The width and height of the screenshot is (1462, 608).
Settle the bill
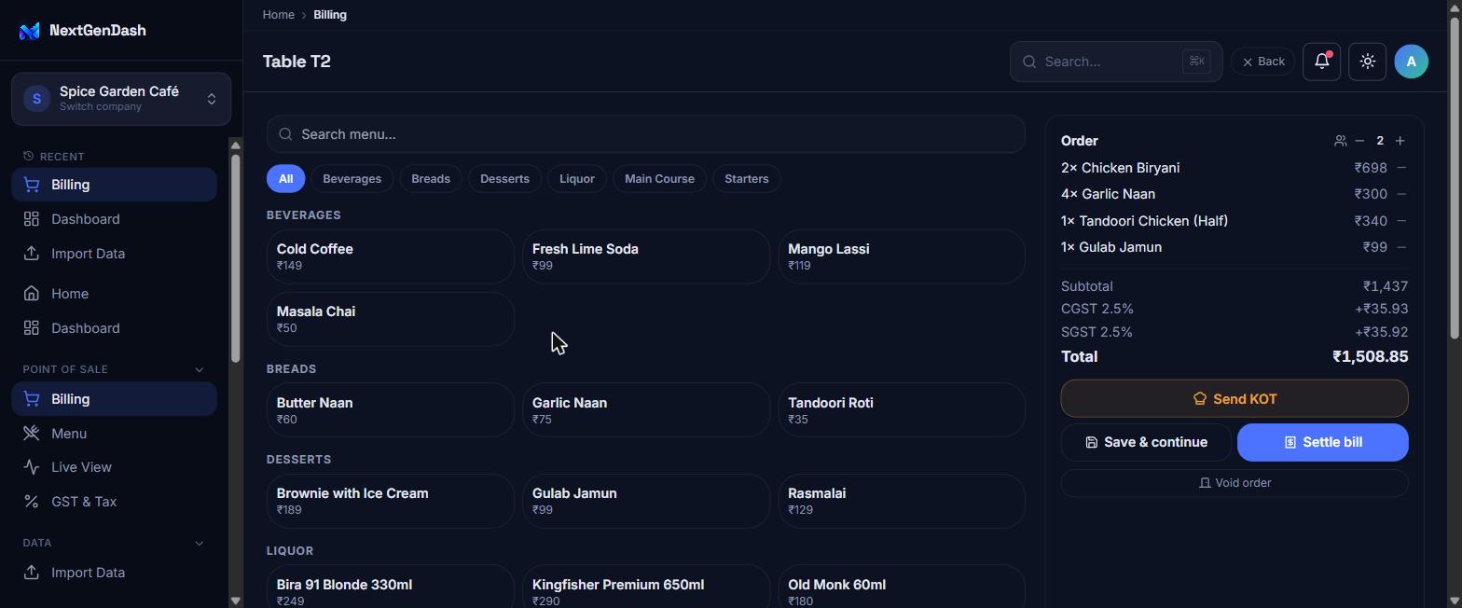(x=1322, y=442)
